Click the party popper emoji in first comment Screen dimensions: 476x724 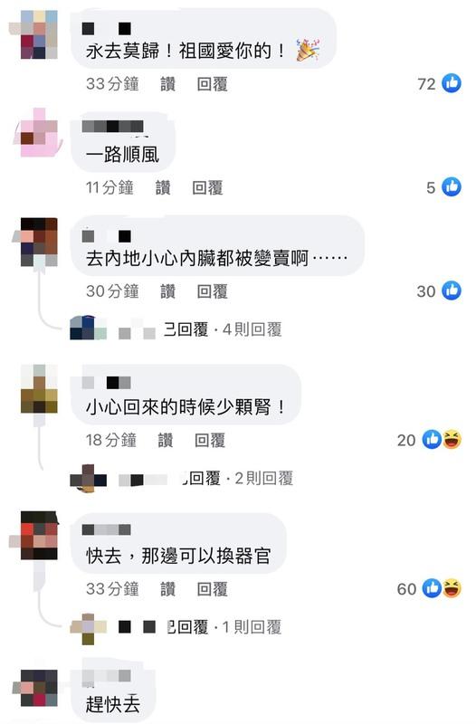tap(308, 51)
